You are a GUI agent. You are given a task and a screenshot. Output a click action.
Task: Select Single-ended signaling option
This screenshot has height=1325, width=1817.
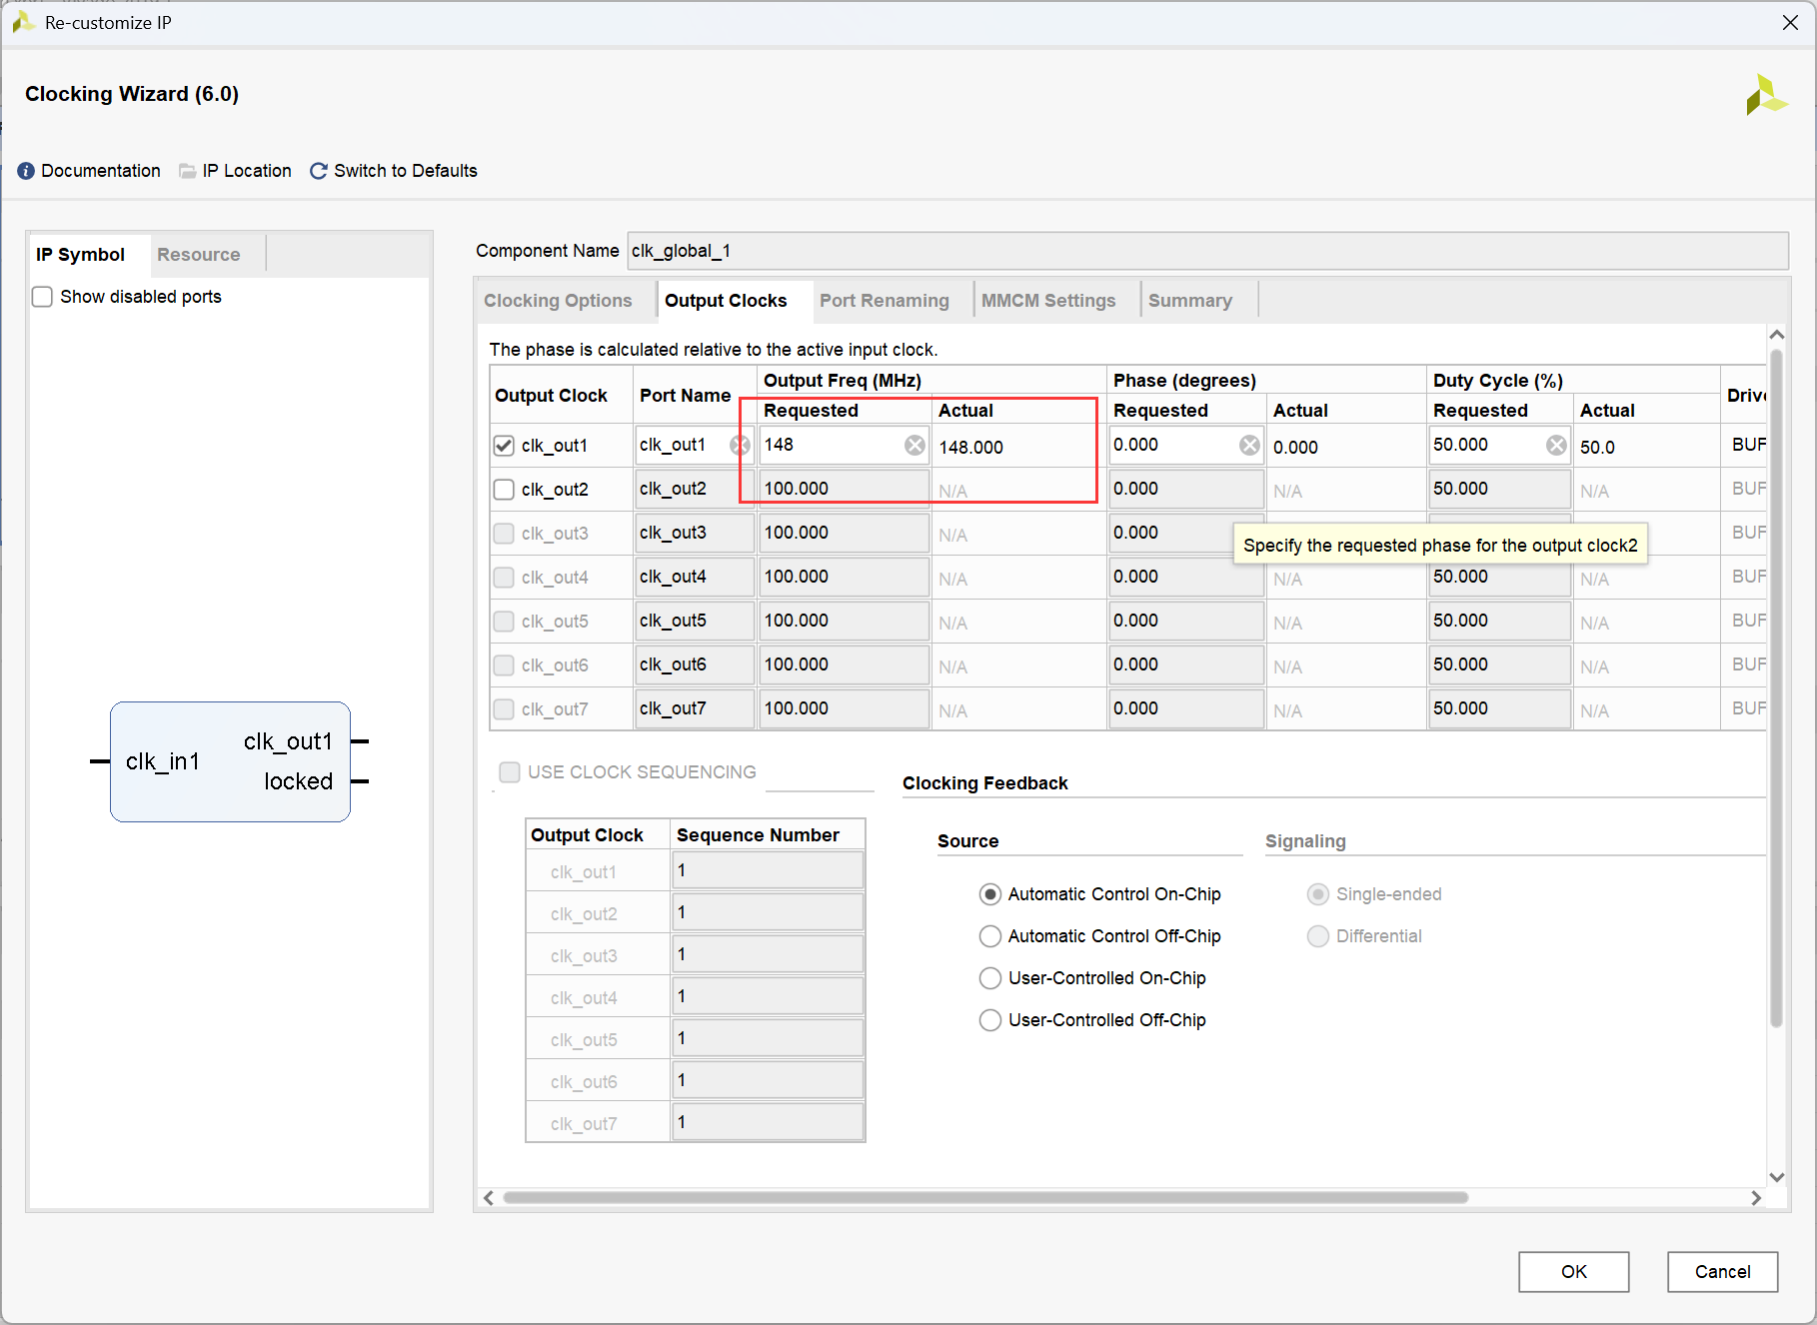[x=1318, y=894]
